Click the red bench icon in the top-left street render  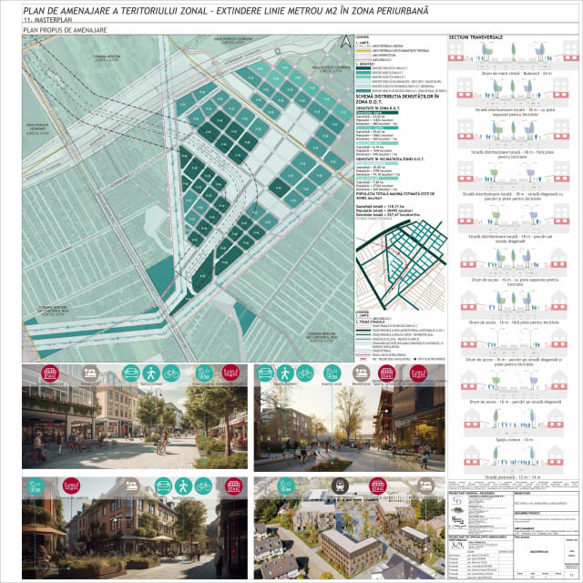pos(230,373)
